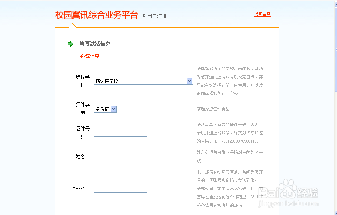Click inside the 证件号码 input box
Image resolution: width=337 pixels, height=215 pixels.
121,133
